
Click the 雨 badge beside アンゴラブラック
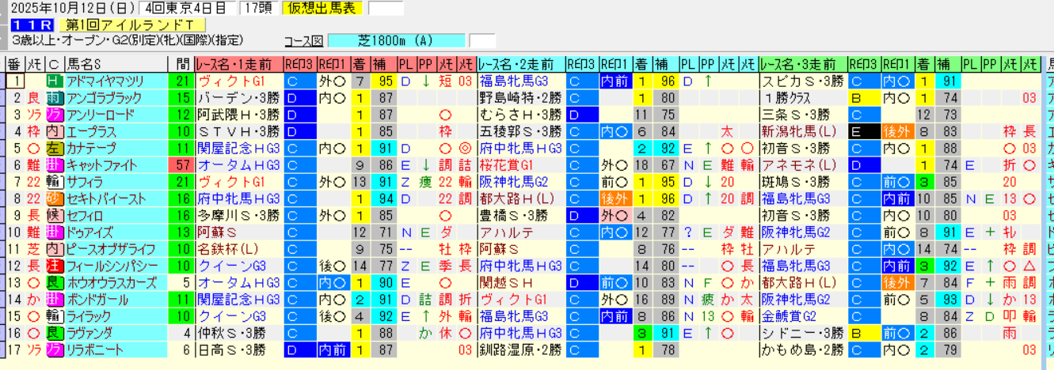[x=55, y=98]
